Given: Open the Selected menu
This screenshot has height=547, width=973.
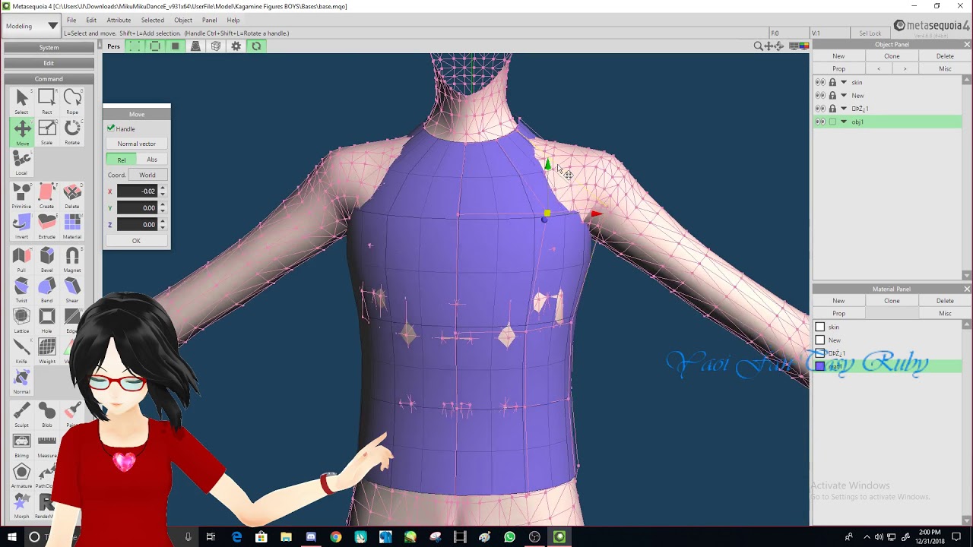Looking at the screenshot, I should click(152, 20).
